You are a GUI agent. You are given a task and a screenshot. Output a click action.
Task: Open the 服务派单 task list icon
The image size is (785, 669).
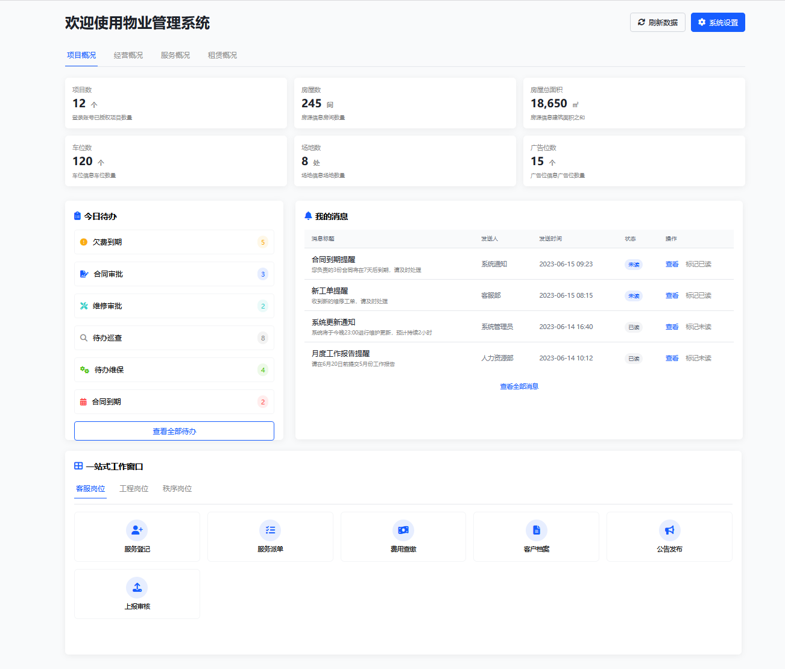pyautogui.click(x=270, y=530)
